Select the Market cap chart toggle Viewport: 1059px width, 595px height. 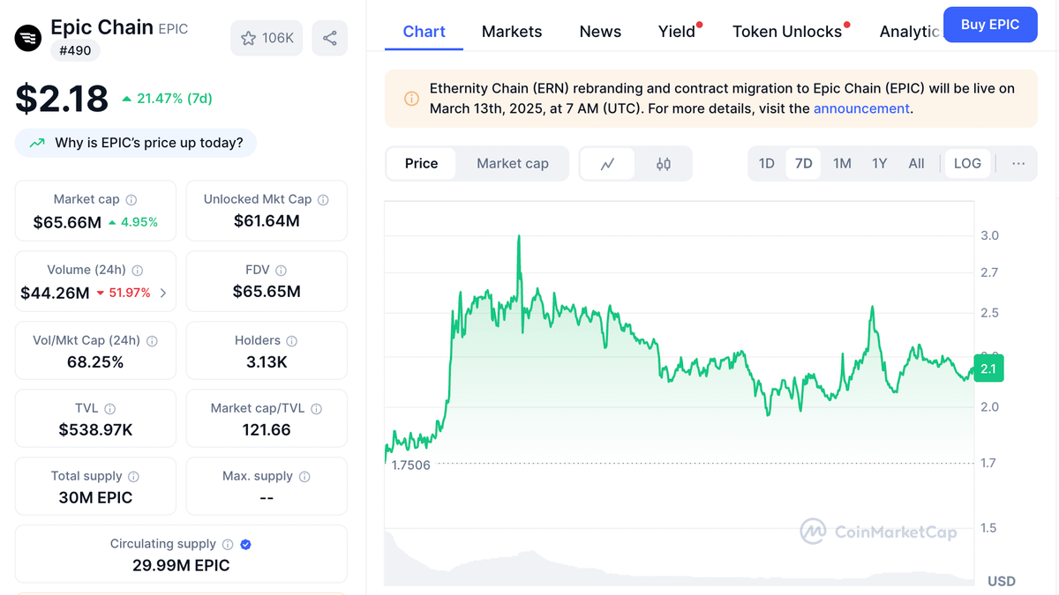(x=513, y=164)
